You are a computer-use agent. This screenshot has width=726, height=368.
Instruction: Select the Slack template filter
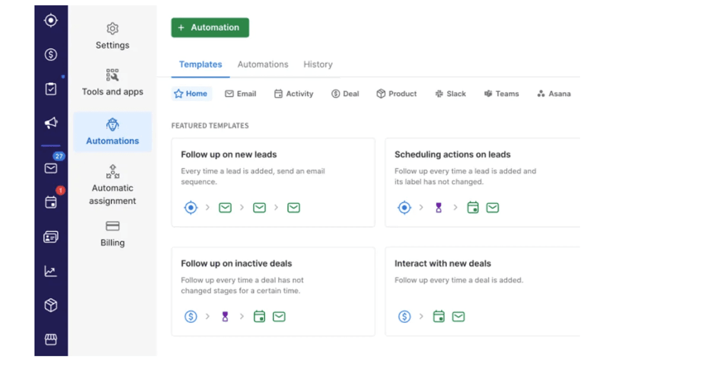coord(451,94)
